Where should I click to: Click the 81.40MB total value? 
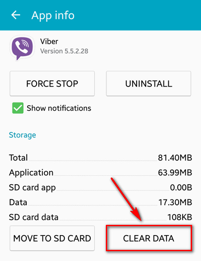pyautogui.click(x=175, y=157)
